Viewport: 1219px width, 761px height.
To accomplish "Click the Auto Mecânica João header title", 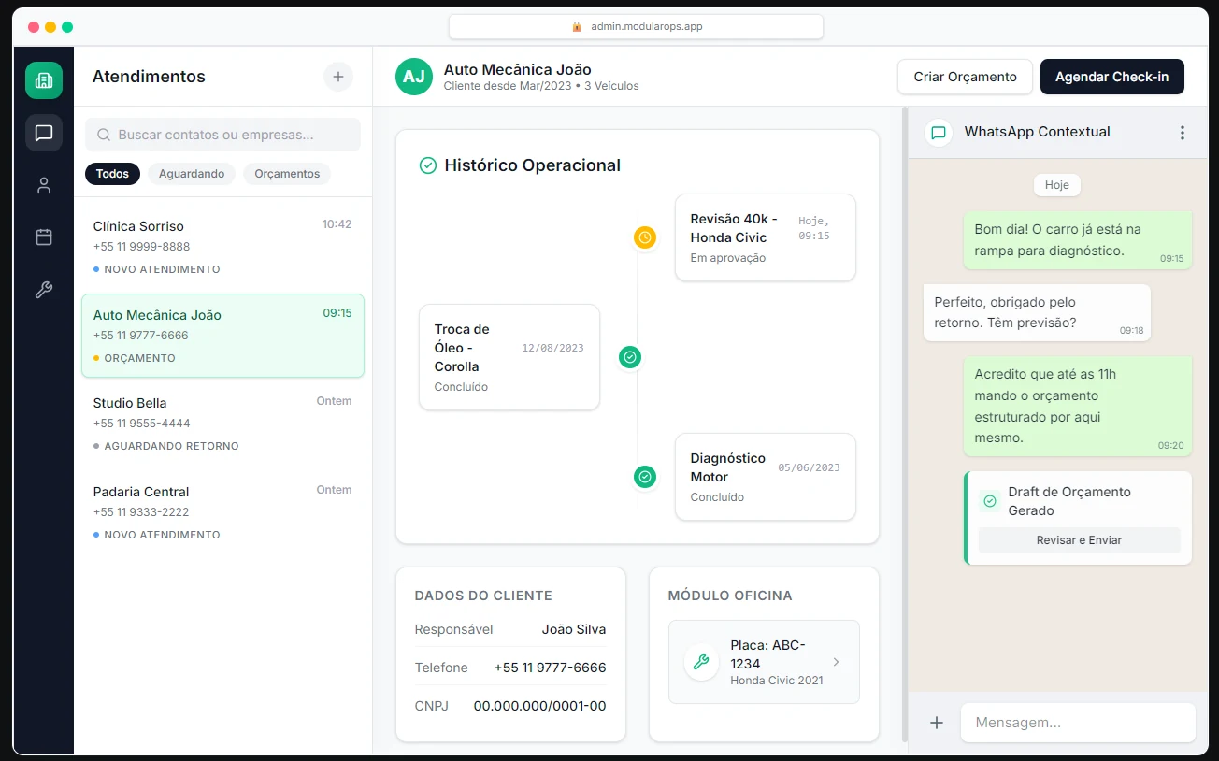I will [517, 69].
